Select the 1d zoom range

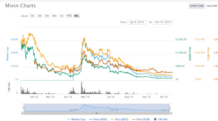(32, 16)
